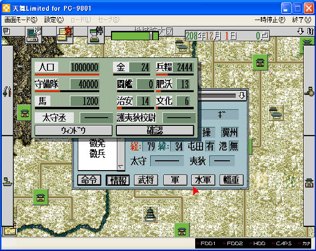
Task: Open the 画面モード(S) menu
Action: (x=20, y=20)
